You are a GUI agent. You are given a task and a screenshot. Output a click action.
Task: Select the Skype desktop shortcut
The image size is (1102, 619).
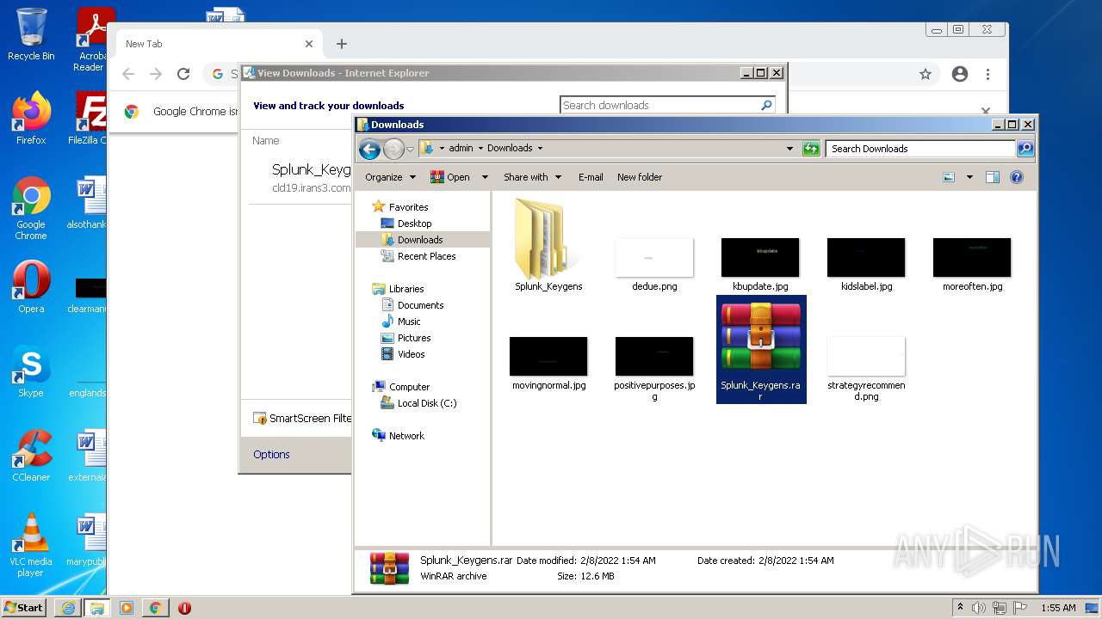(x=31, y=372)
